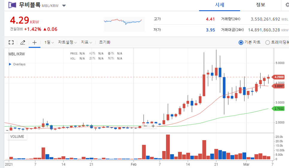
Task: Switch to the 시세 tab
Action: 220,5
